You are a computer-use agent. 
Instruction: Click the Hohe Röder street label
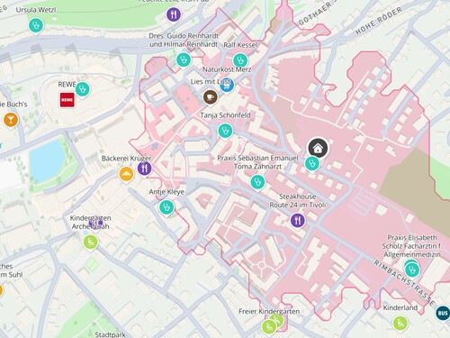pyautogui.click(x=379, y=21)
